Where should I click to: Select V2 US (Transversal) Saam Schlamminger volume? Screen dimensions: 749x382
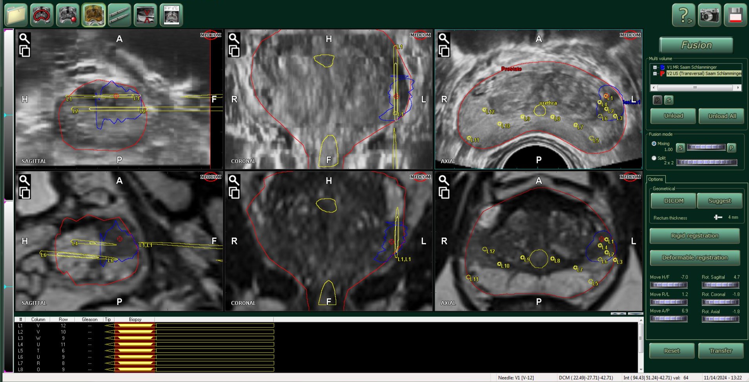704,74
